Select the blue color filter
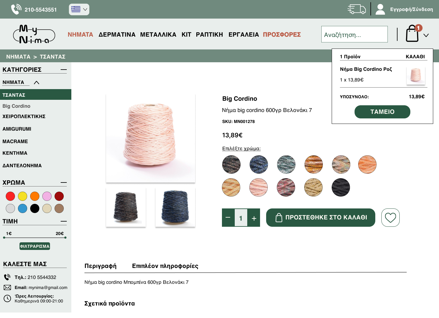The image size is (439, 318). [23, 208]
